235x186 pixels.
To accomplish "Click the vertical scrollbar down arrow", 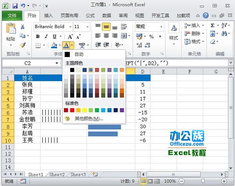I will pyautogui.click(x=231, y=168).
